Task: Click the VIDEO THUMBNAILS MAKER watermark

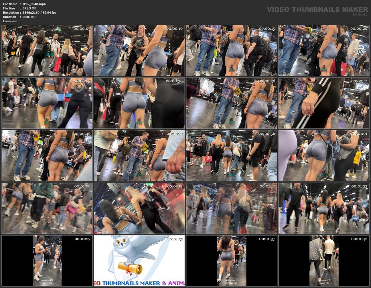Action: pos(317,10)
